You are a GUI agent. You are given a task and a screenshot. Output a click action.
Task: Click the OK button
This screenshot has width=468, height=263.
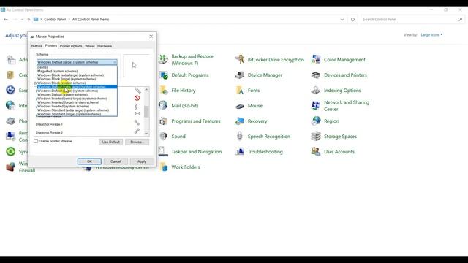(89, 161)
